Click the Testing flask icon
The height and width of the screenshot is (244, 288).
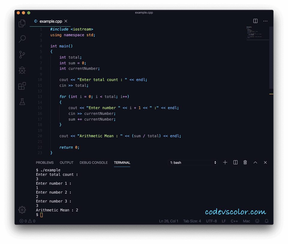point(22,101)
